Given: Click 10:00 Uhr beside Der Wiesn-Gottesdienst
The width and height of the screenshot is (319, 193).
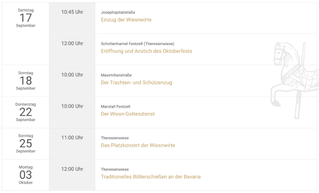Looking at the screenshot, I should [72, 106].
